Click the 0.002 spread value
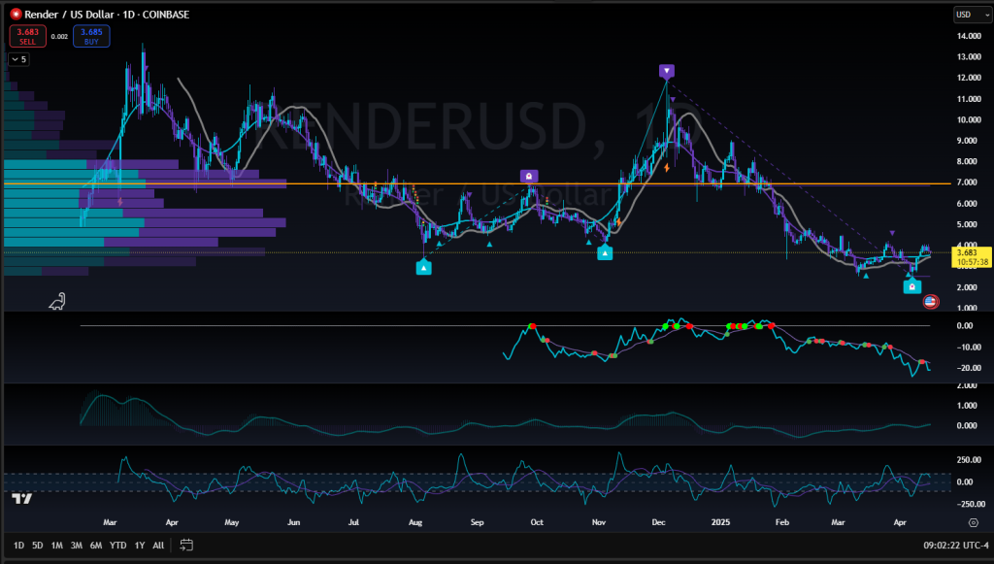Viewport: 994px width, 564px height. point(59,37)
